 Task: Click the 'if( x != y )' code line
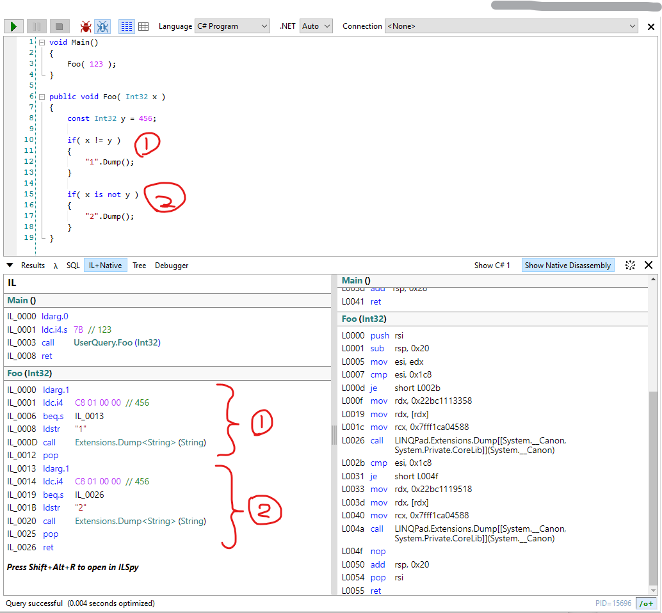93,140
